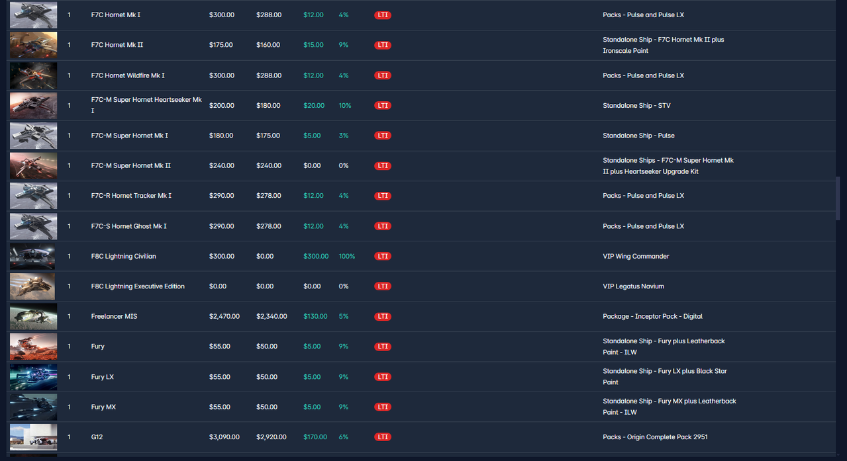The image size is (847, 461).
Task: Click the LTI badge for F7C Hornet Mk I
Action: [383, 15]
